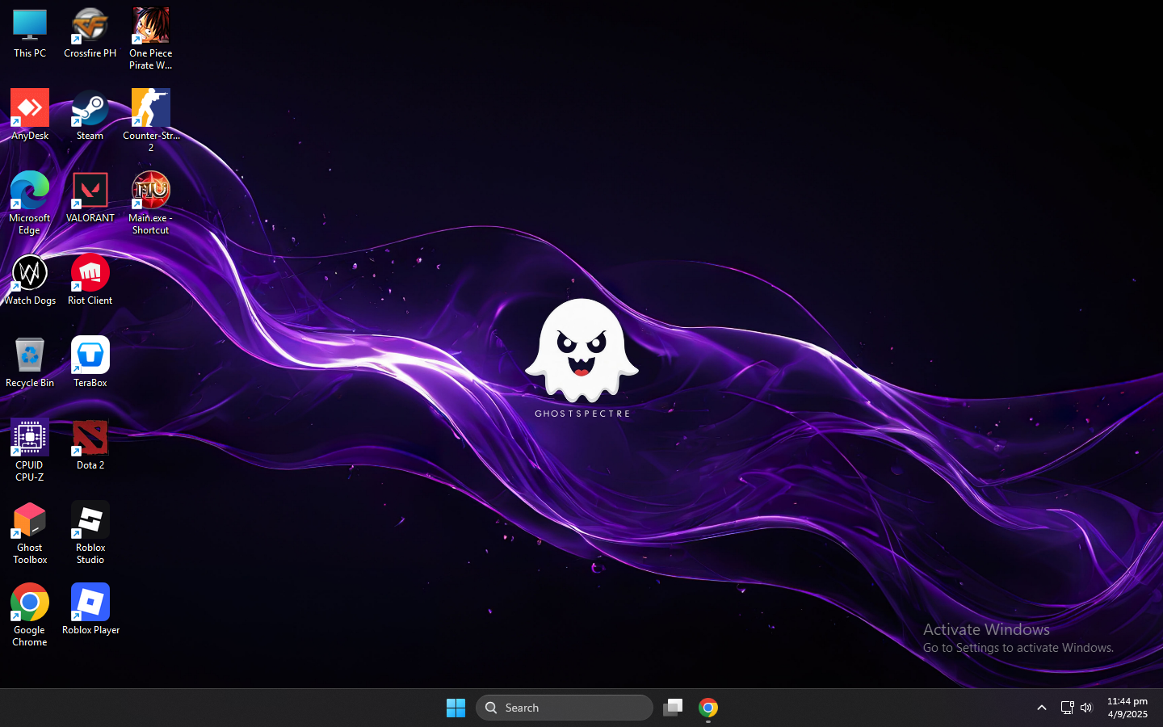
Task: Click the taskbar Search box
Action: tap(564, 708)
